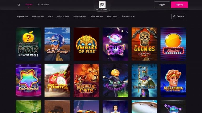Open 9 Masks of Fire game

coord(86,44)
